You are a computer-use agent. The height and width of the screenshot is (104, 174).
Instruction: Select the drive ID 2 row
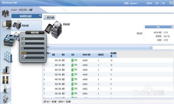(x=108, y=70)
